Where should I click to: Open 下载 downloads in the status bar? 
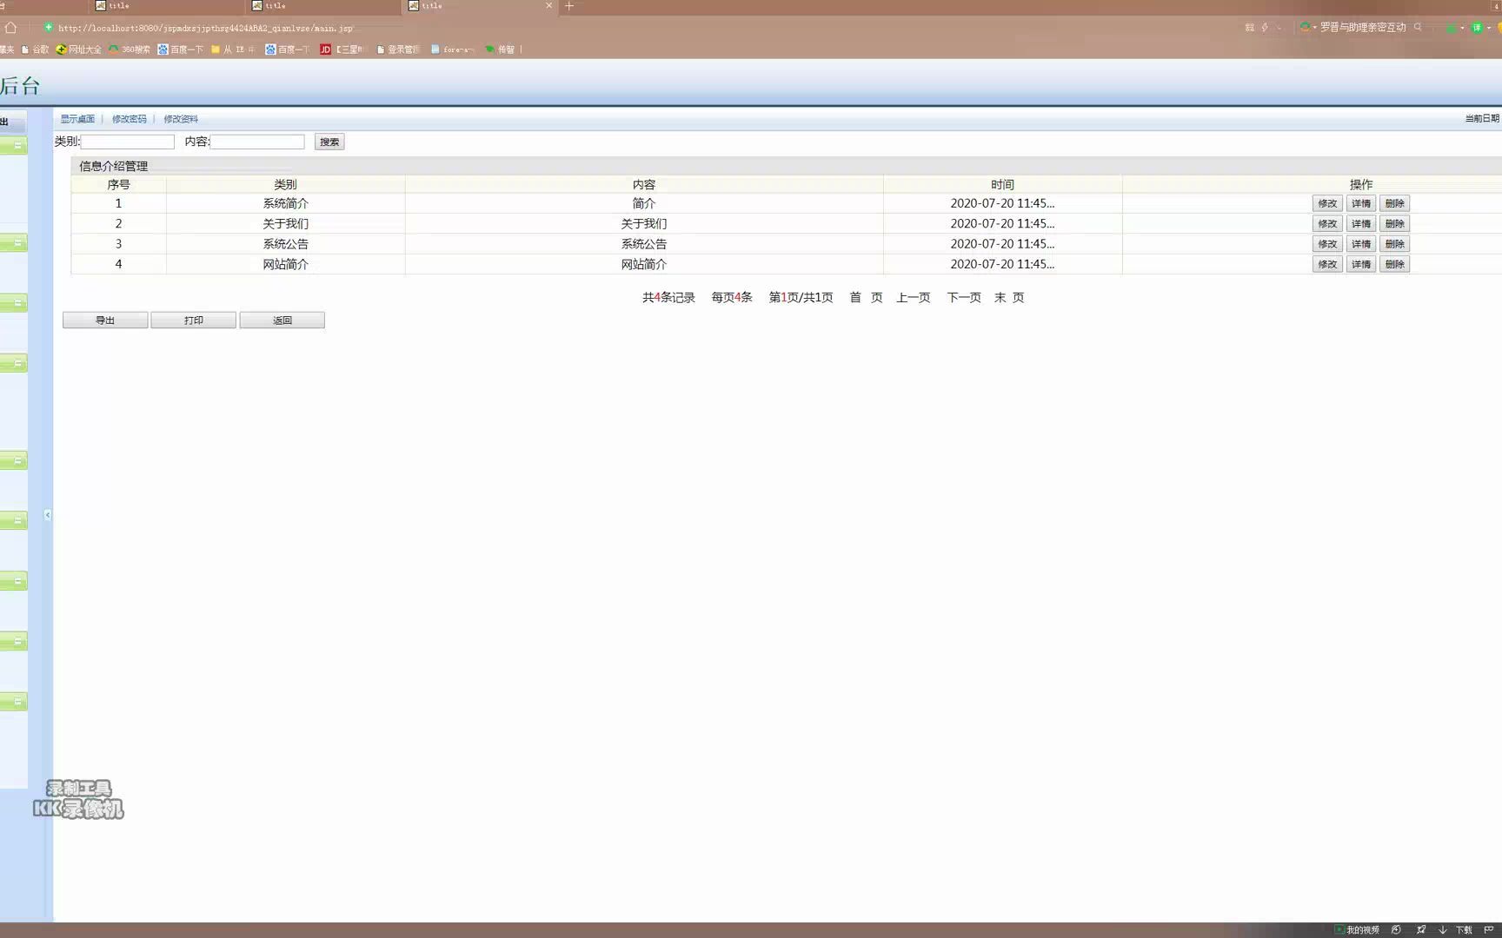pos(1456,930)
